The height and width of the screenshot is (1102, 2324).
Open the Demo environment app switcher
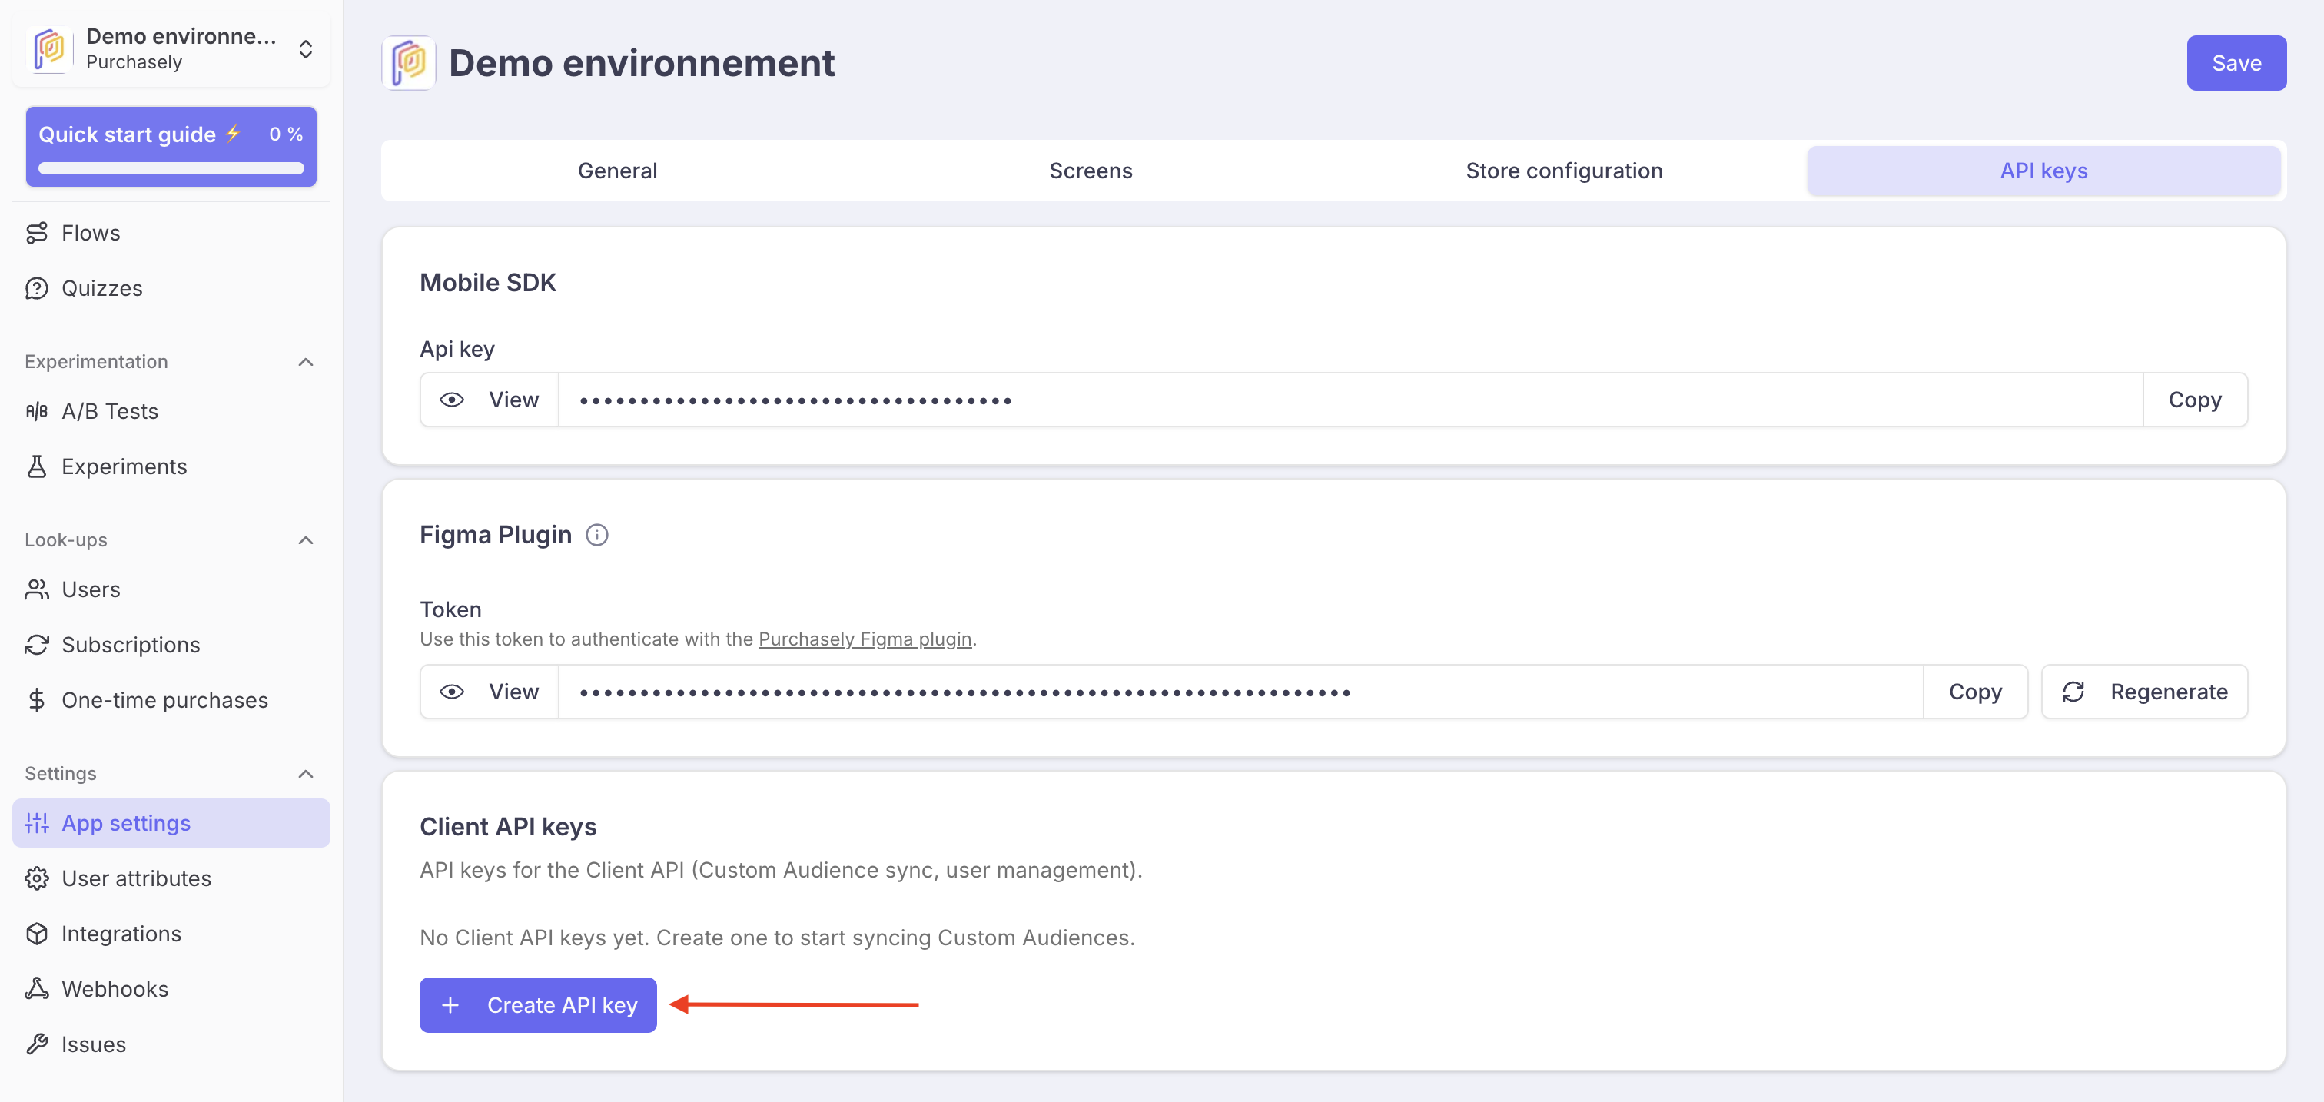[x=305, y=48]
